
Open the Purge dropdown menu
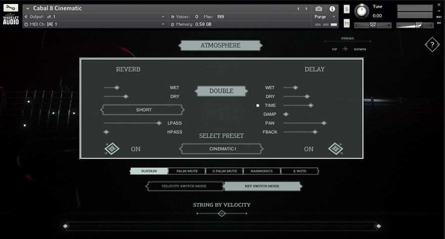(325, 17)
